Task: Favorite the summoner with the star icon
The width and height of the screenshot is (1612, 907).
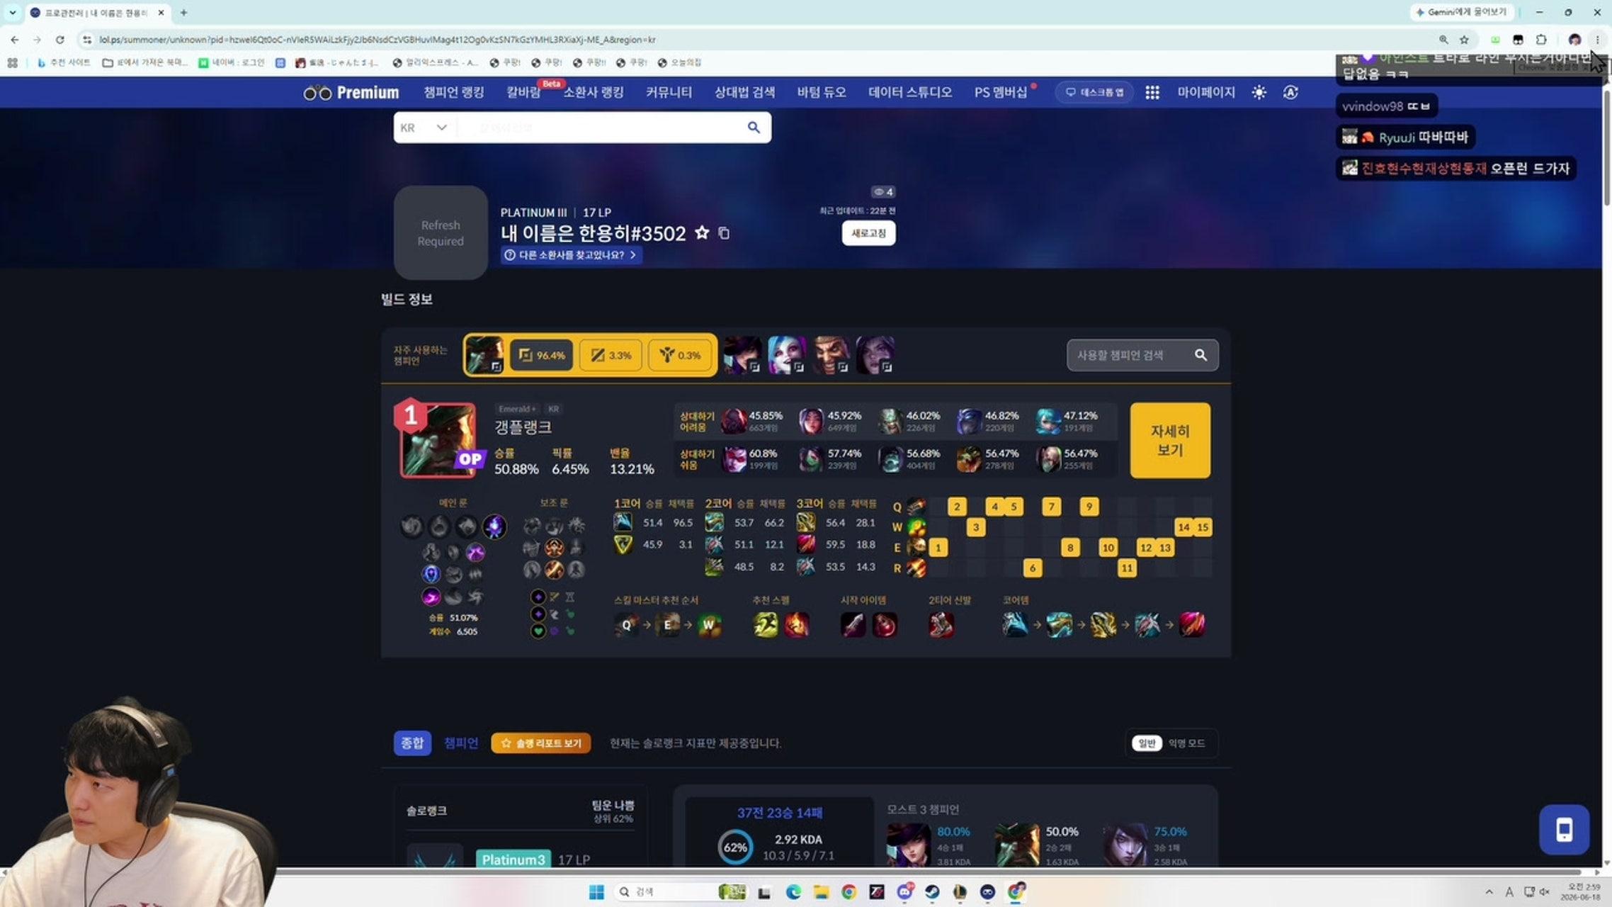Action: pyautogui.click(x=702, y=233)
